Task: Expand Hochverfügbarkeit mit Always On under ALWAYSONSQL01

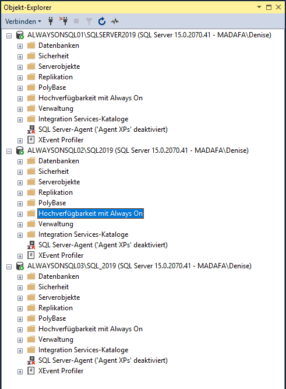Action: [20, 99]
